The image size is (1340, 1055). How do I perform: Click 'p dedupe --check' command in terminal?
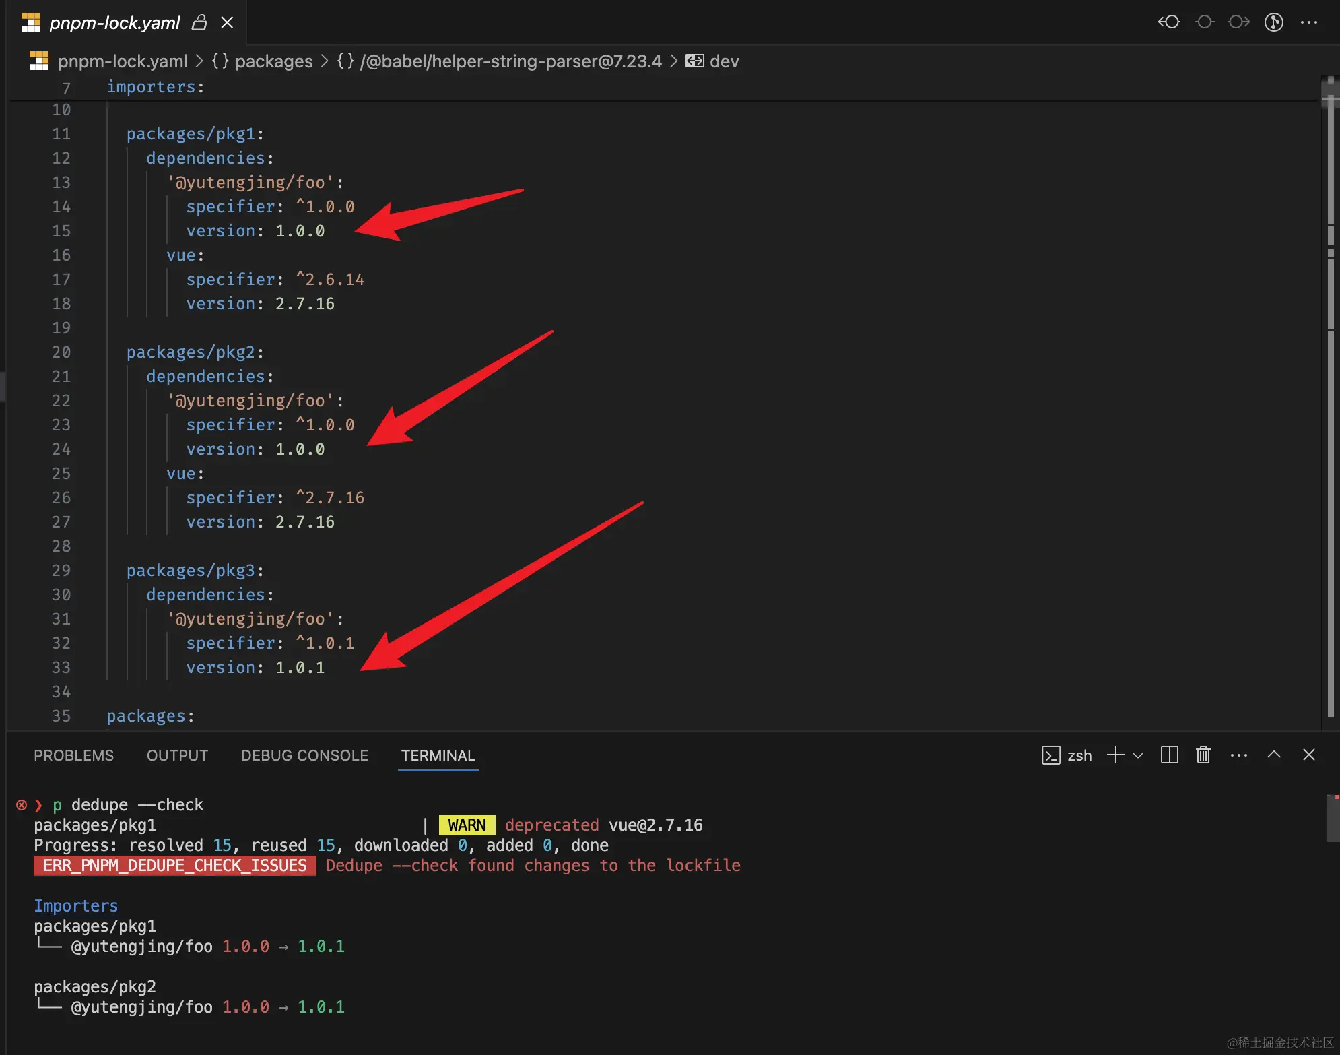coord(127,805)
